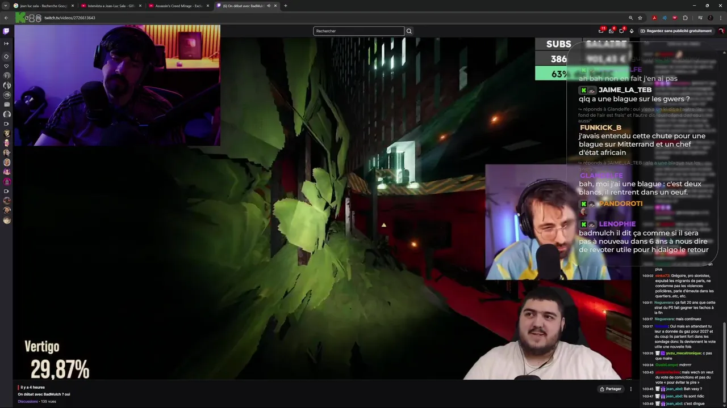Open the sidebar compass browse icon

pos(6,56)
